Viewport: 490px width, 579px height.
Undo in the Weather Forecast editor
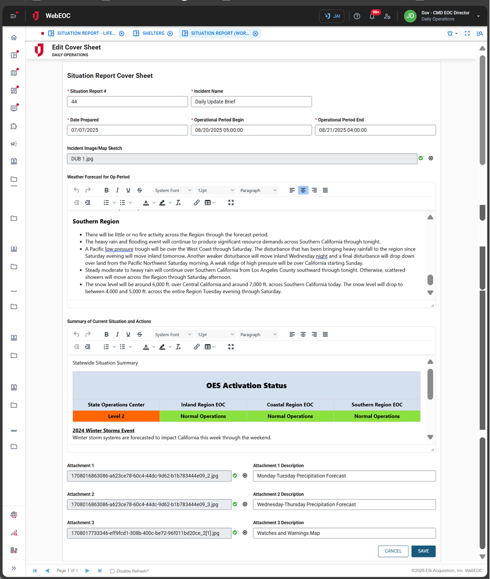pyautogui.click(x=76, y=190)
